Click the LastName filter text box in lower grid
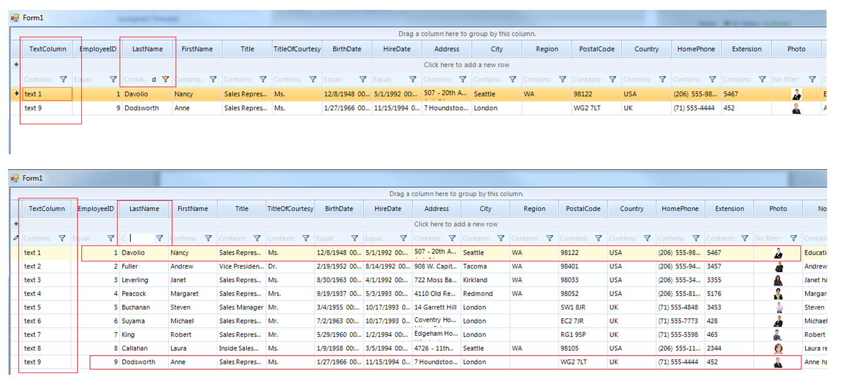 141,238
